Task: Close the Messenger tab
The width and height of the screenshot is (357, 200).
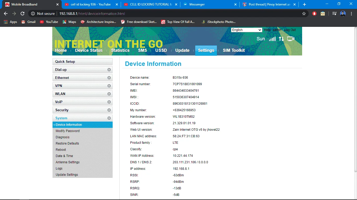Action: point(235,4)
